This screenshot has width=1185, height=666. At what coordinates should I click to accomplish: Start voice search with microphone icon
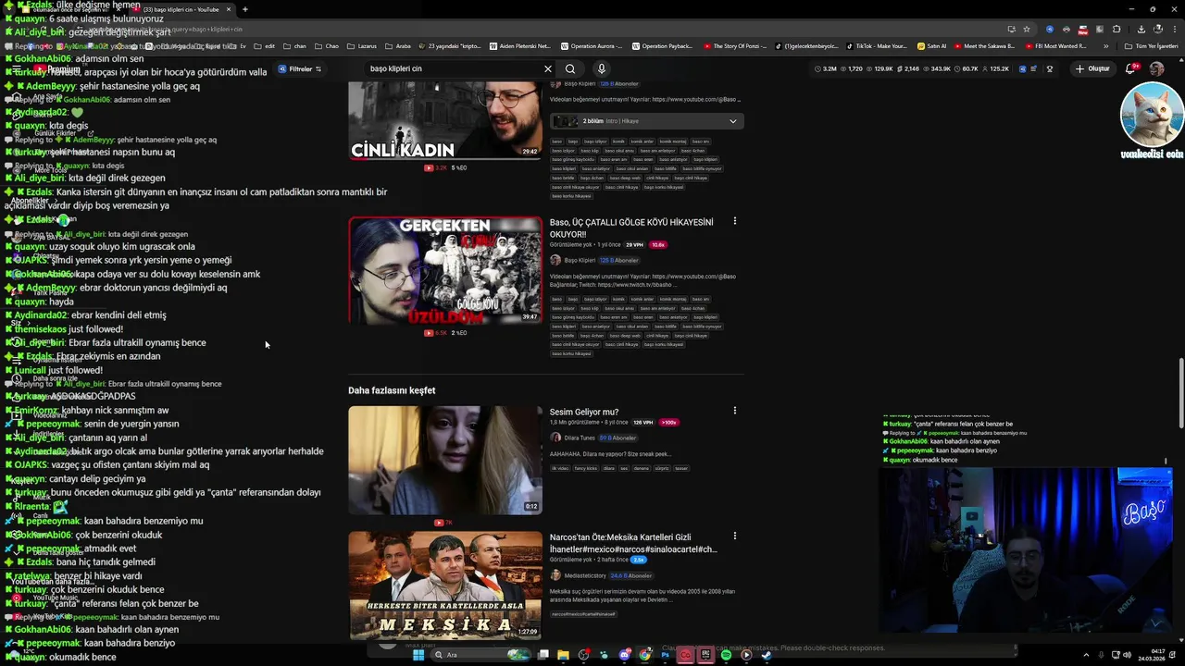click(601, 68)
